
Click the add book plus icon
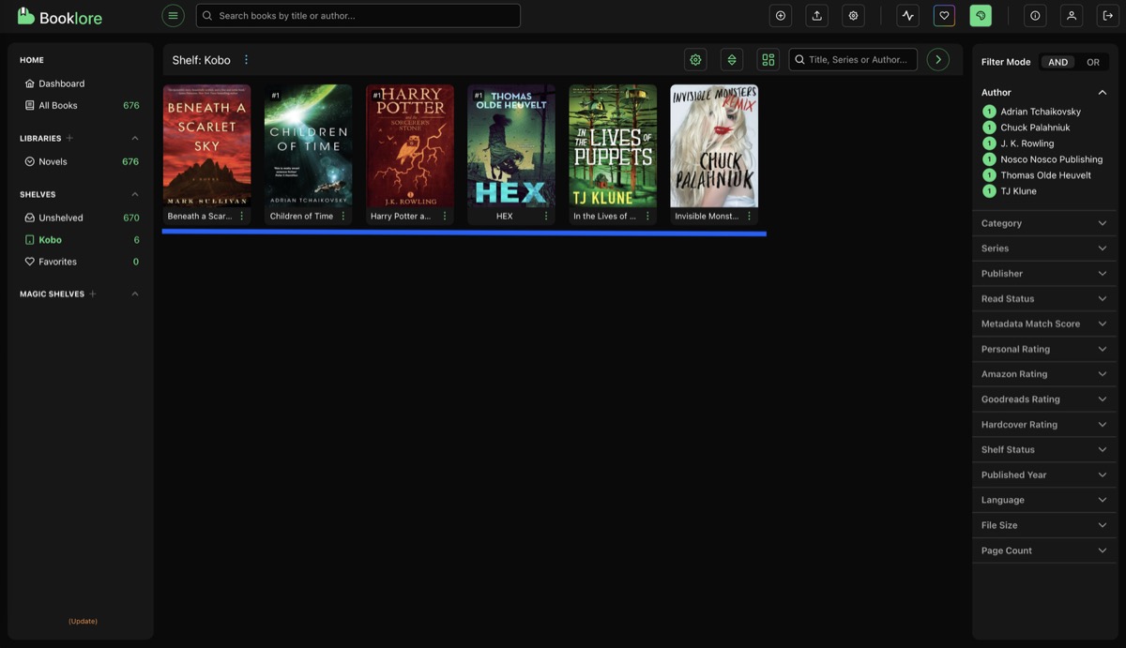coord(780,15)
